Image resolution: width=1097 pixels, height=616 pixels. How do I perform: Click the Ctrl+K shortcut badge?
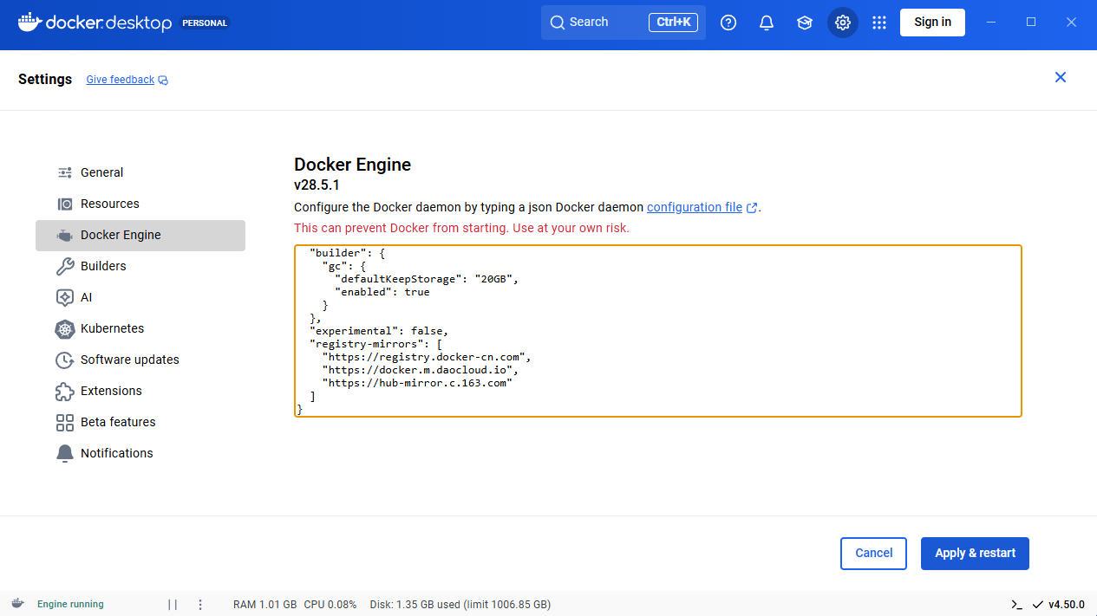[x=673, y=23]
